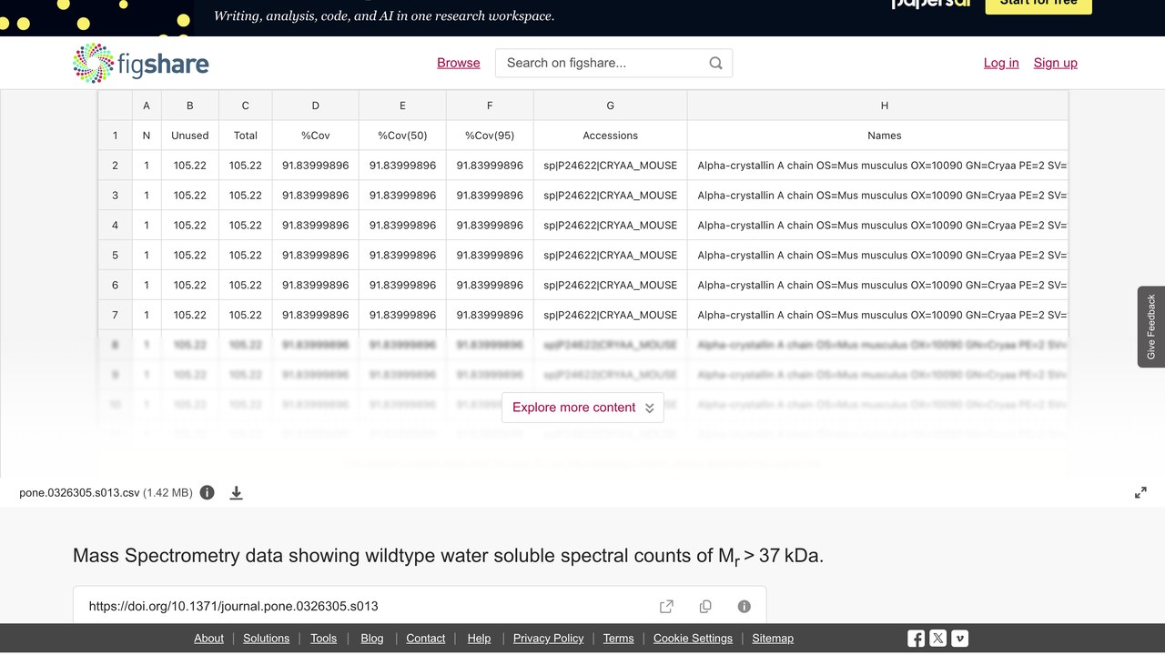The image size is (1165, 655).
Task: Open the Terms footer link
Action: pos(619,639)
